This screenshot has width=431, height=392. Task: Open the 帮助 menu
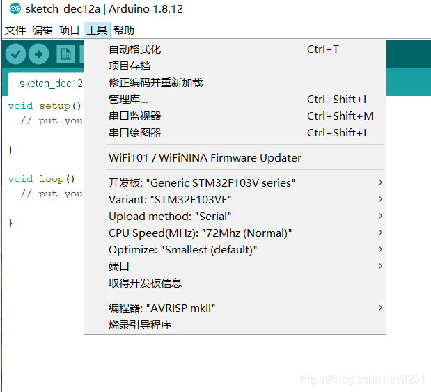click(124, 30)
